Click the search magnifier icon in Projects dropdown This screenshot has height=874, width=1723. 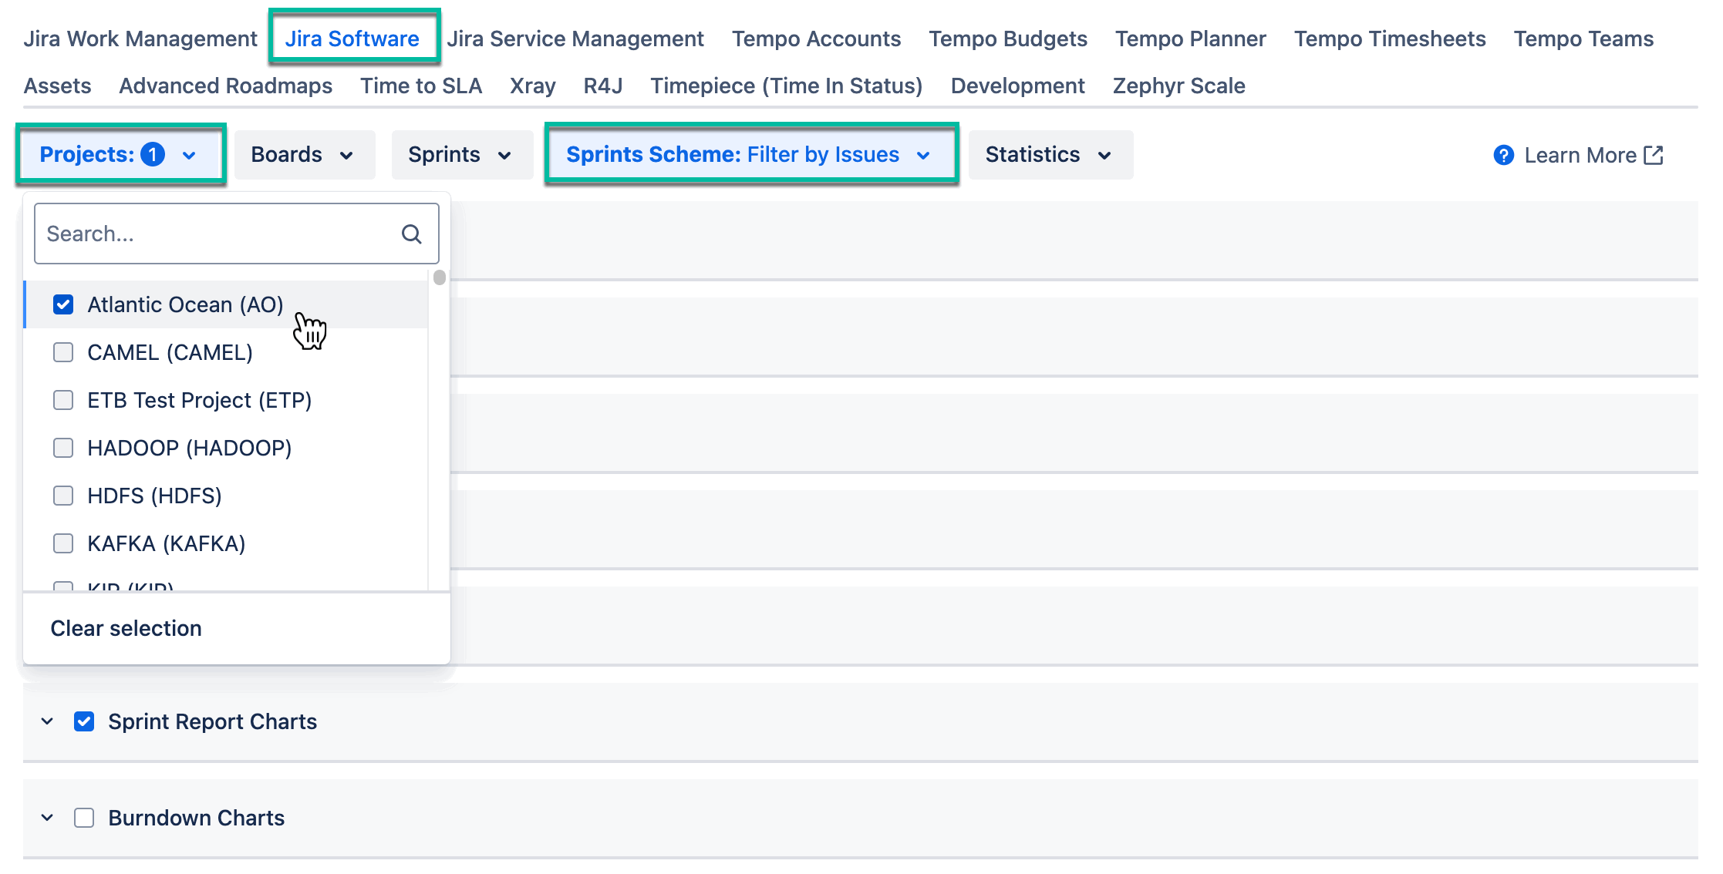(410, 233)
